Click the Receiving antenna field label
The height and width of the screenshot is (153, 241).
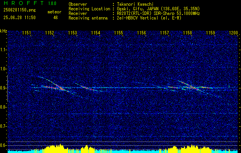(88, 18)
